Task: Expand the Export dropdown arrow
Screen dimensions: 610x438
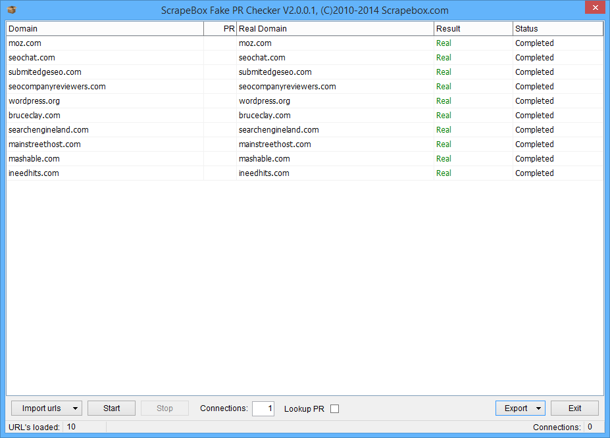Action: coord(539,408)
